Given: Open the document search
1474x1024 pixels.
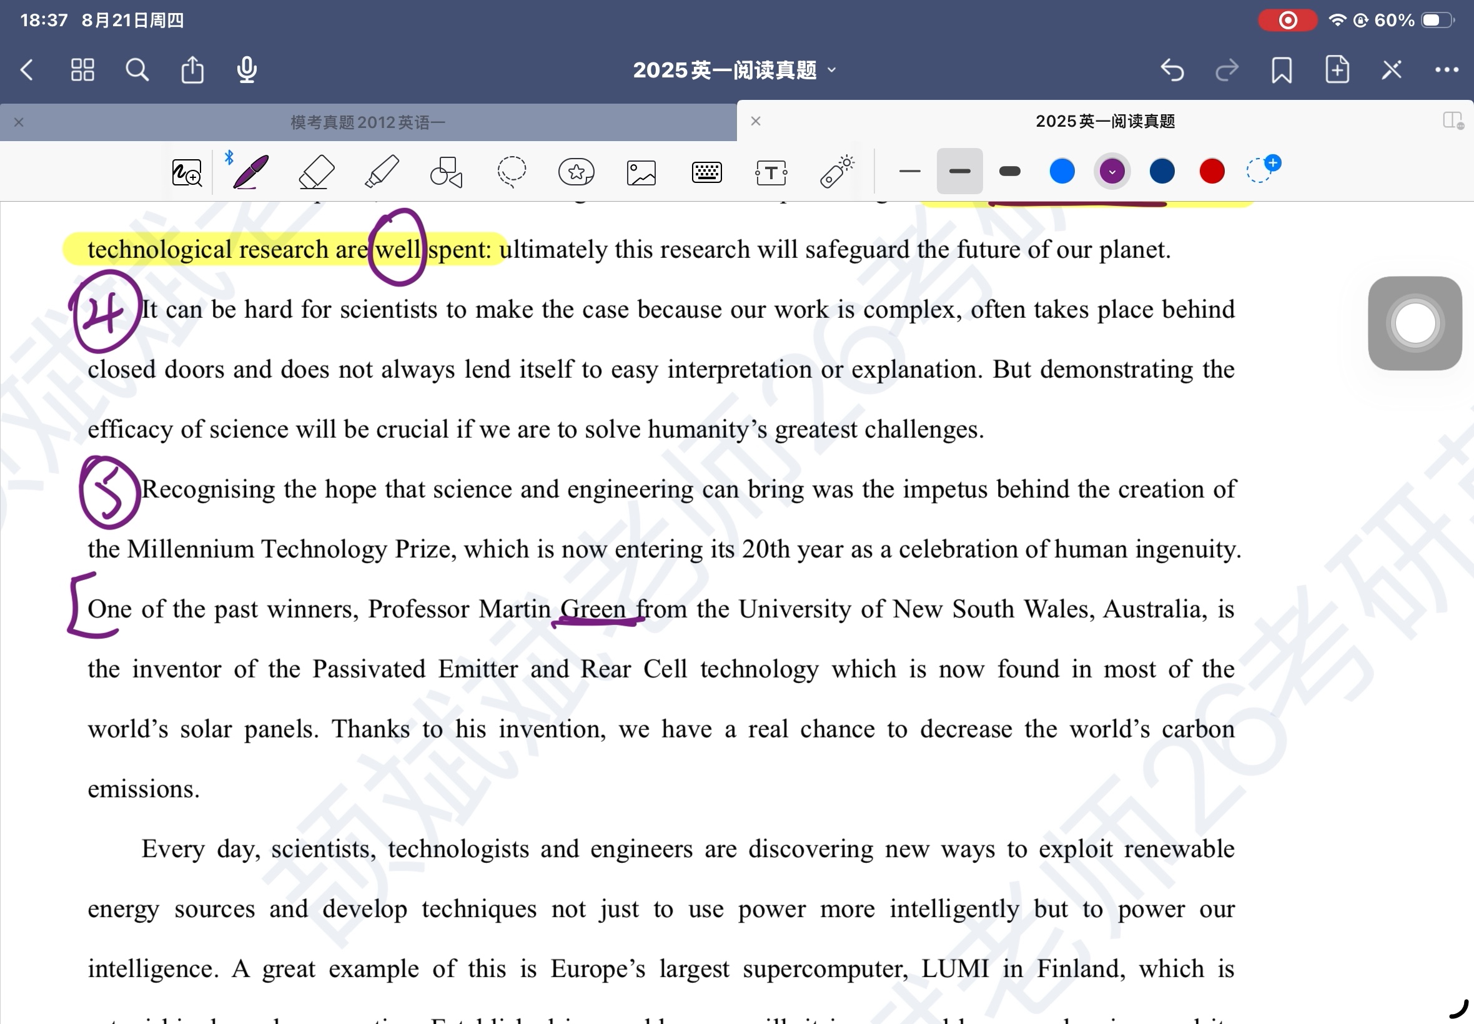Looking at the screenshot, I should (x=137, y=69).
